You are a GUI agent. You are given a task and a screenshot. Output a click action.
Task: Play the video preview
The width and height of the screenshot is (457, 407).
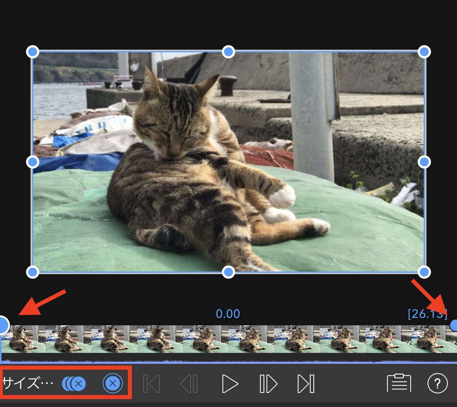(x=230, y=384)
